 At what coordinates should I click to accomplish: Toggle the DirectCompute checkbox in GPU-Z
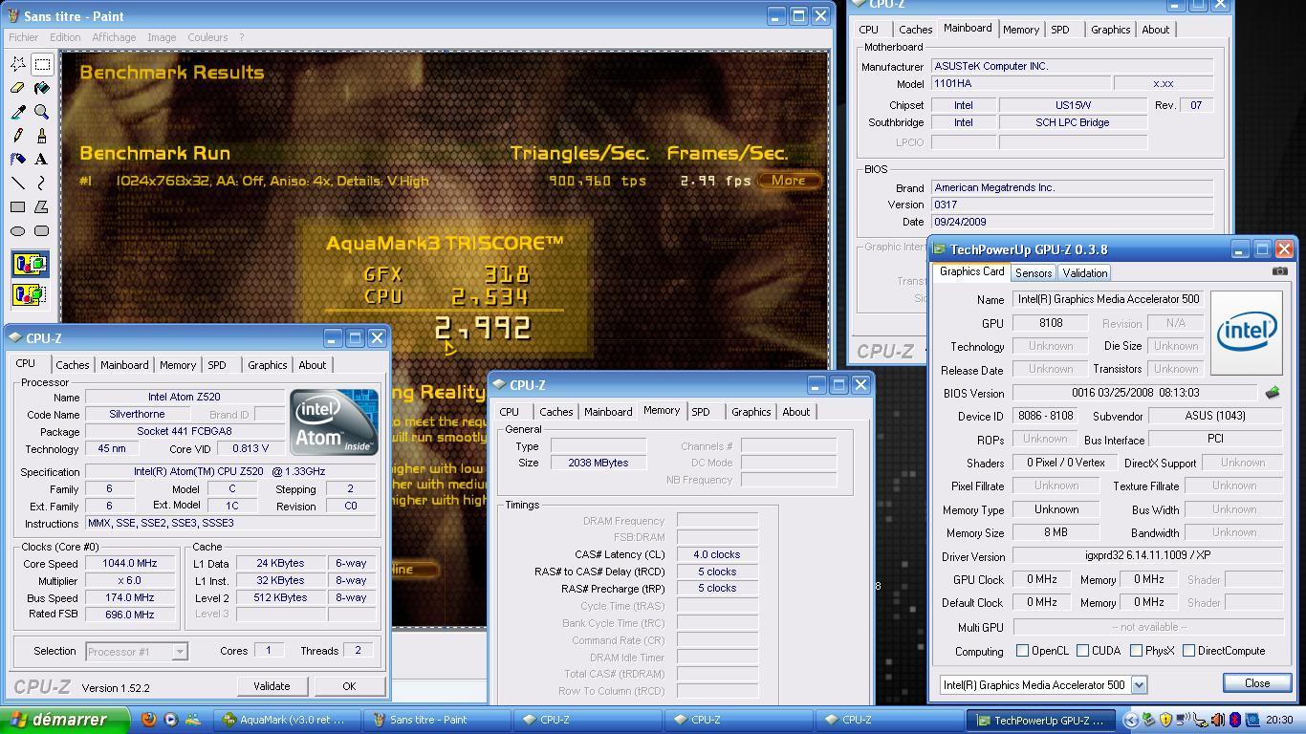(x=1188, y=651)
